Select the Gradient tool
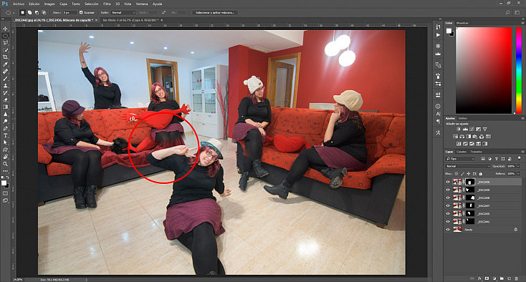 (5, 107)
